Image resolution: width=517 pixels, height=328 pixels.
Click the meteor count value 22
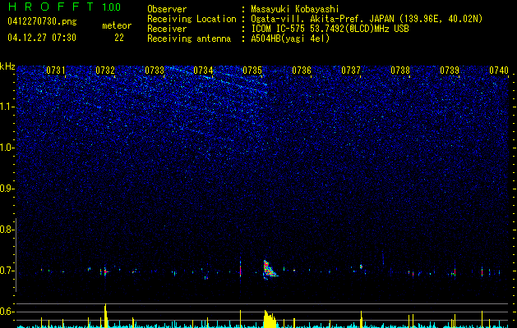119,38
